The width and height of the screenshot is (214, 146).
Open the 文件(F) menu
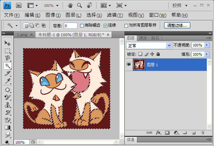12,15
